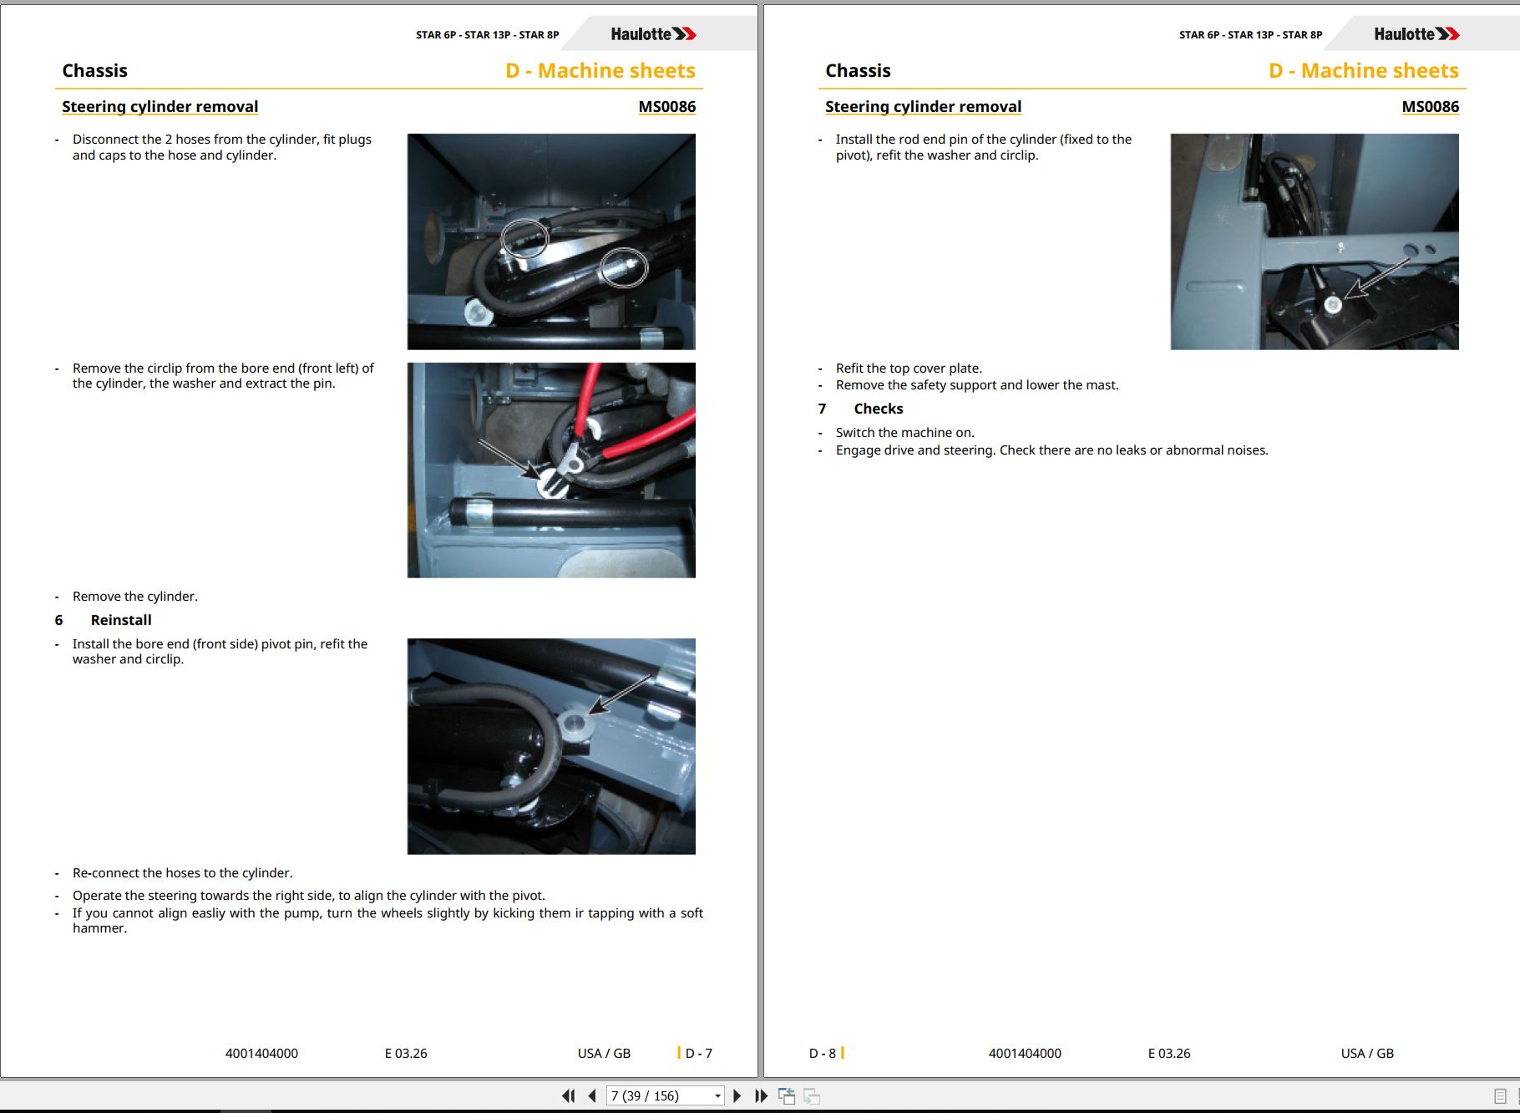Open the page number dropdown arrow
This screenshot has width=1520, height=1113.
tap(717, 1095)
